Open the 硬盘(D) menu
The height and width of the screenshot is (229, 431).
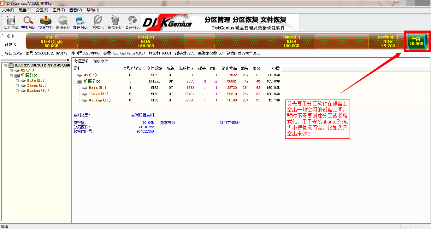pyautogui.click(x=25, y=10)
